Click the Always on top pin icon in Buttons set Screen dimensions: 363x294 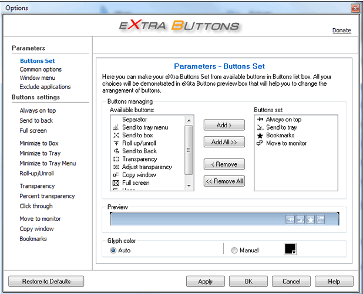260,119
